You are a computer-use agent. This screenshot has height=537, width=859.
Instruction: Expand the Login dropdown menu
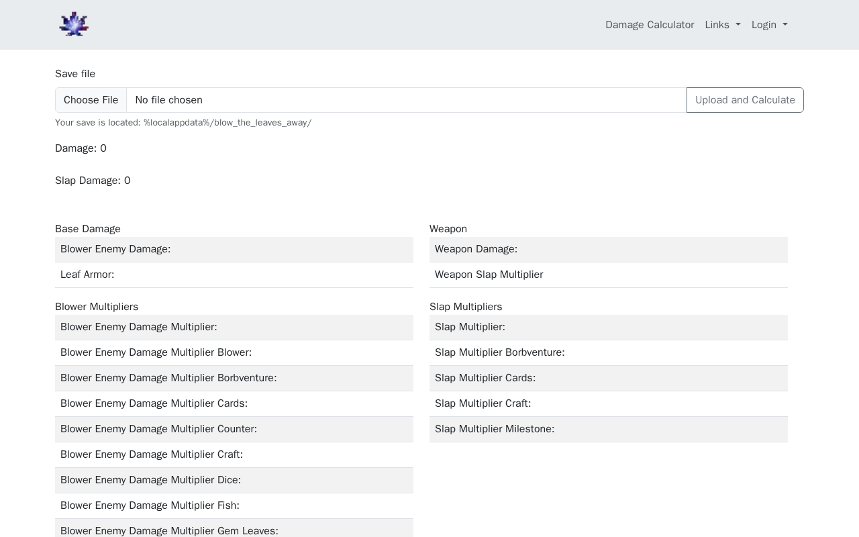769,25
